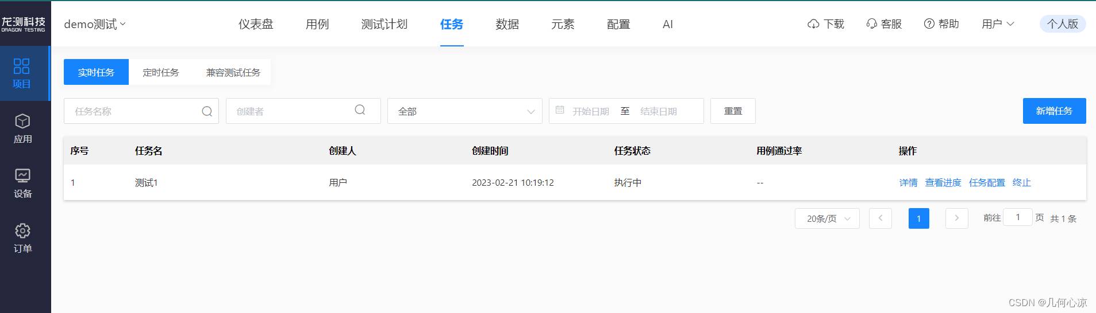Screen dimensions: 1096x313
Task: Open the 项目 sidebar icon
Action: click(22, 66)
